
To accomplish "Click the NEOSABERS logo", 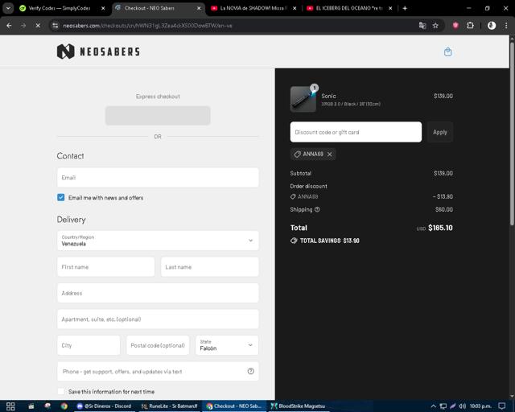I will point(98,51).
